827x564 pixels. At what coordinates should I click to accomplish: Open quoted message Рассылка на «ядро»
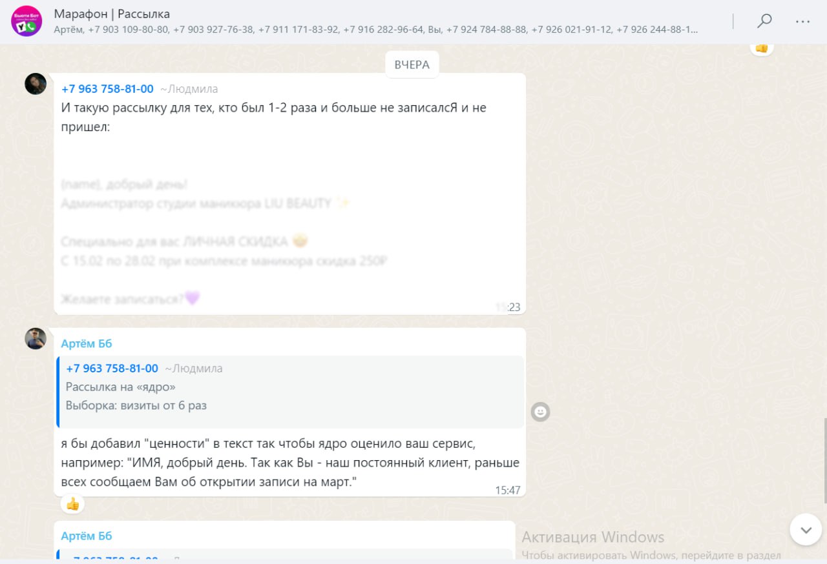coord(290,392)
